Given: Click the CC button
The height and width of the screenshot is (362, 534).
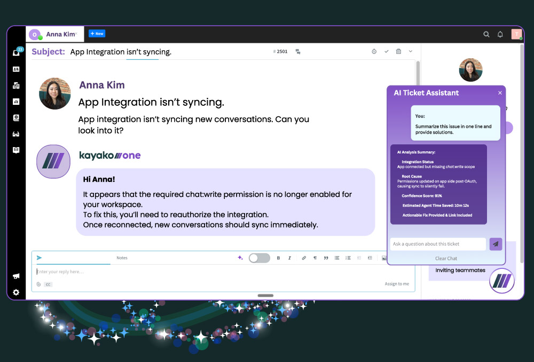Looking at the screenshot, I should pos(48,284).
